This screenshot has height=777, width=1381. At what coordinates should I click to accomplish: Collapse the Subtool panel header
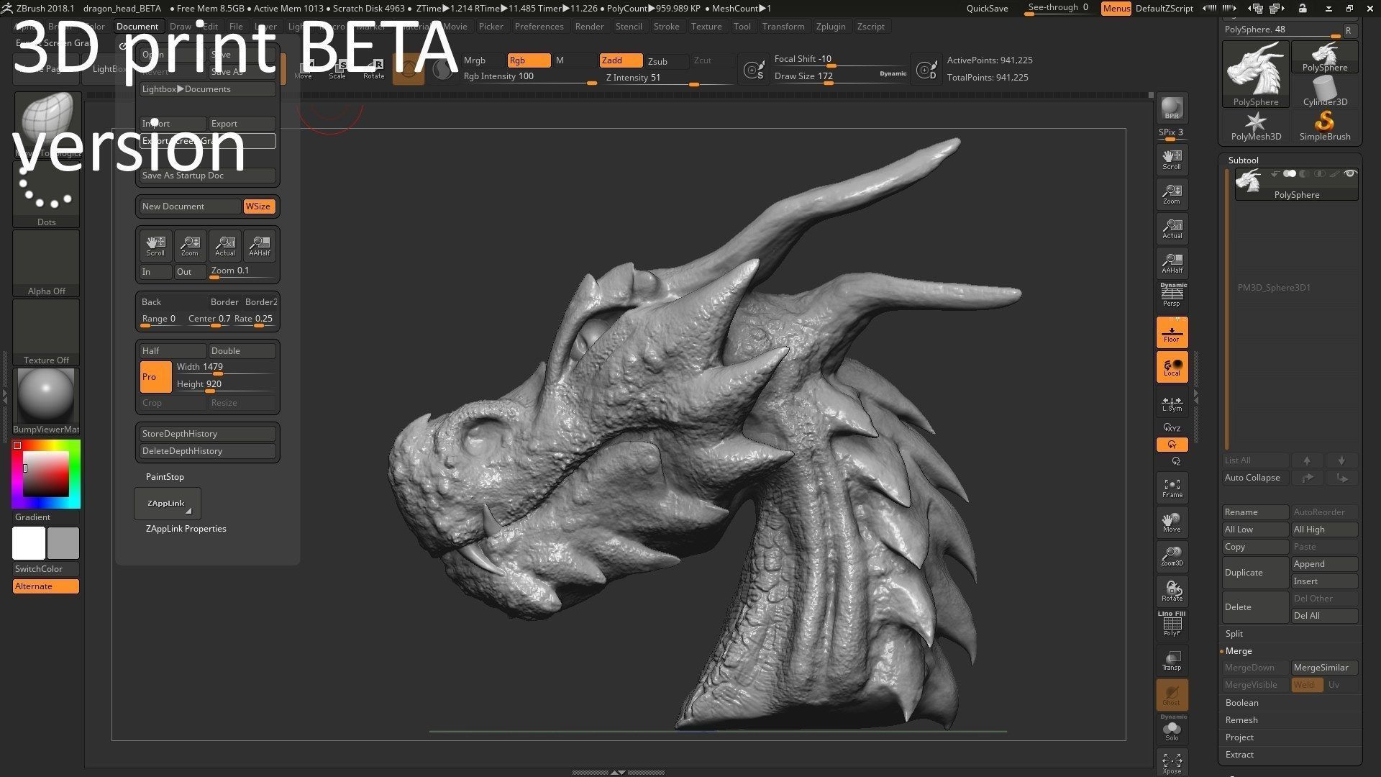click(x=1244, y=160)
